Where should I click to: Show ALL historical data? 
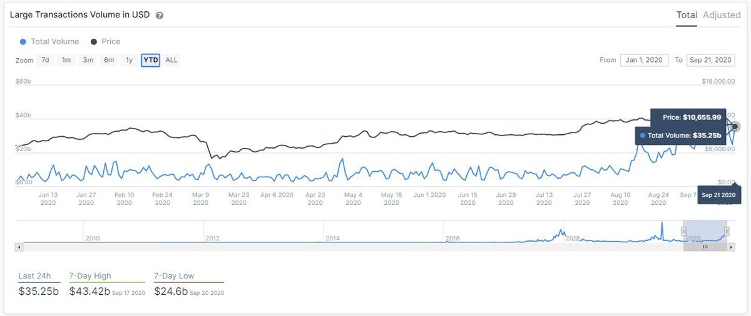click(x=171, y=60)
